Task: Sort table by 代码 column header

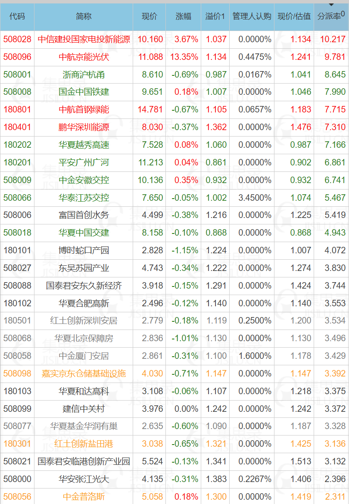Action: [x=17, y=16]
